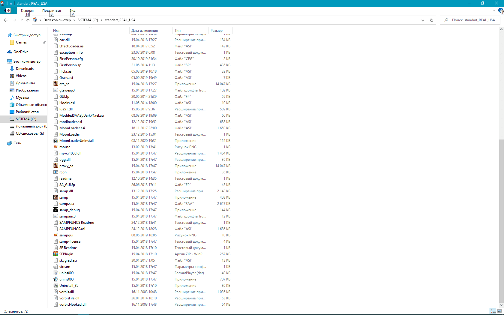Click the vertical scrollbar up arrow

(501, 29)
